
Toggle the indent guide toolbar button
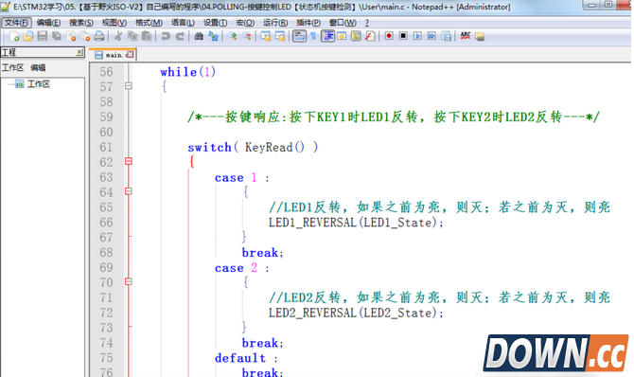coord(327,36)
